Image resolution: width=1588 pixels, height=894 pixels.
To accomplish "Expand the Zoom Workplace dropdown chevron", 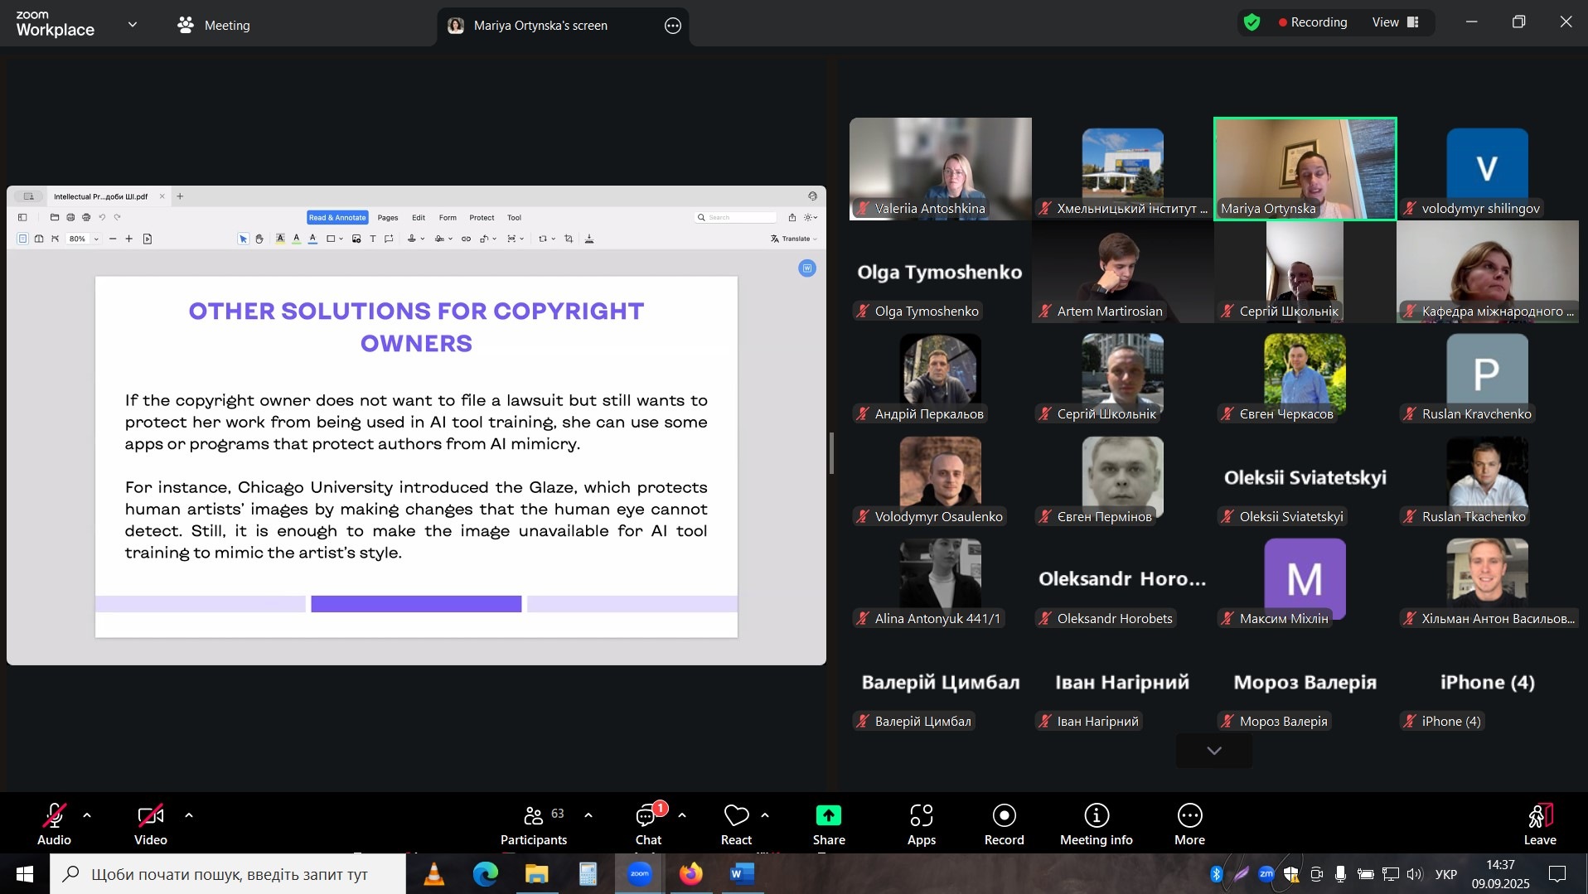I will pyautogui.click(x=133, y=25).
